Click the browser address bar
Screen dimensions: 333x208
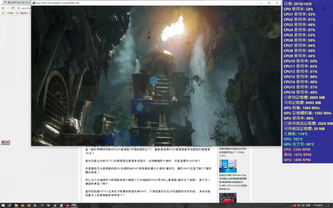click(24, 8)
